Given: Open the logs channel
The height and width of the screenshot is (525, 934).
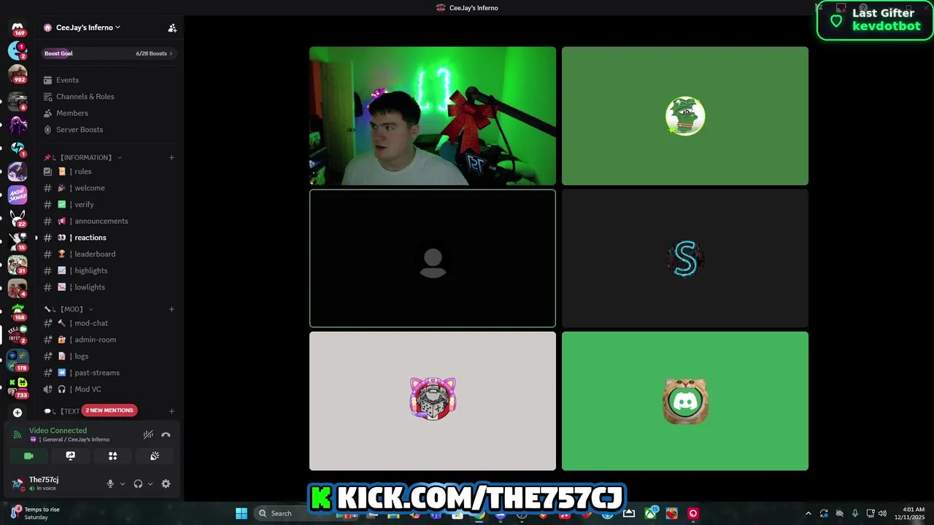Looking at the screenshot, I should click(108, 356).
